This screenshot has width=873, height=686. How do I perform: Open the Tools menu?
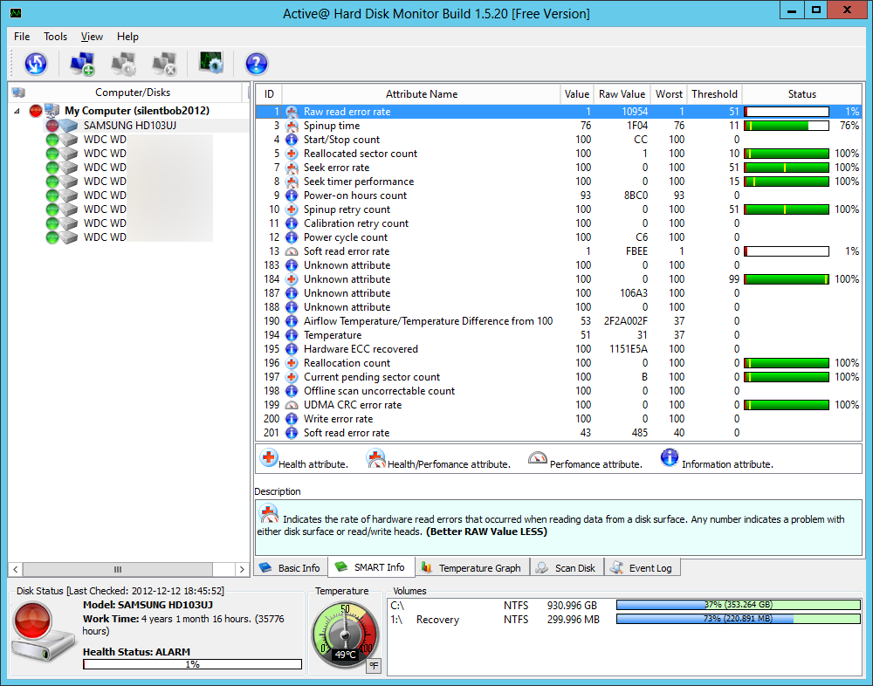[55, 37]
